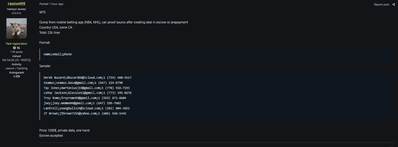Click the reputation plus icon
Viewport: 398px width, 147px height.
click(x=14, y=48)
